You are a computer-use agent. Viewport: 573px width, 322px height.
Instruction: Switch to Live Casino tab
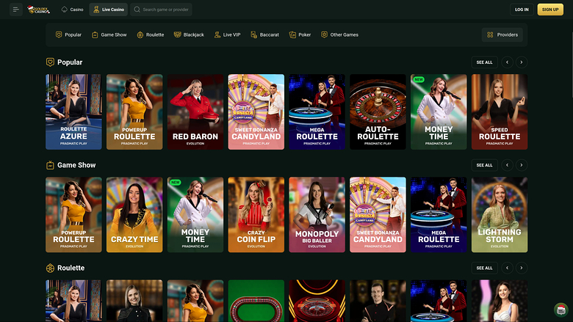click(x=109, y=10)
